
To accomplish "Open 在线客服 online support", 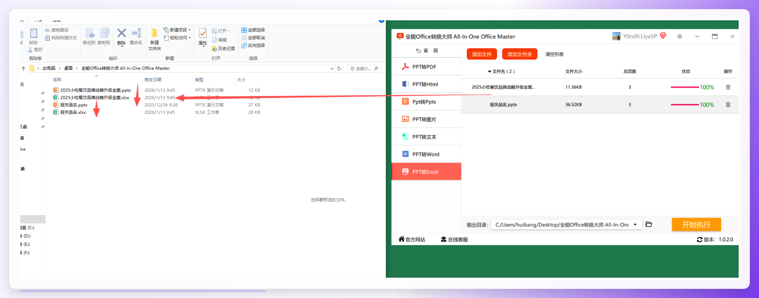I will click(x=454, y=239).
